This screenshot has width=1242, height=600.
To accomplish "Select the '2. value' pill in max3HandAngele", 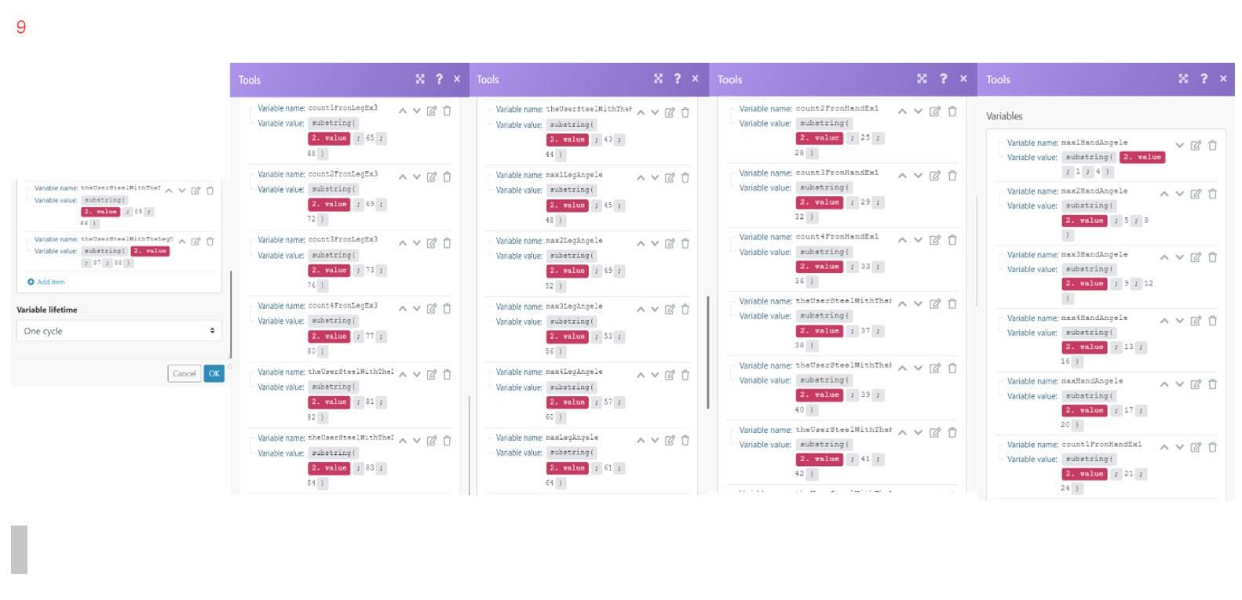I will tap(1085, 284).
